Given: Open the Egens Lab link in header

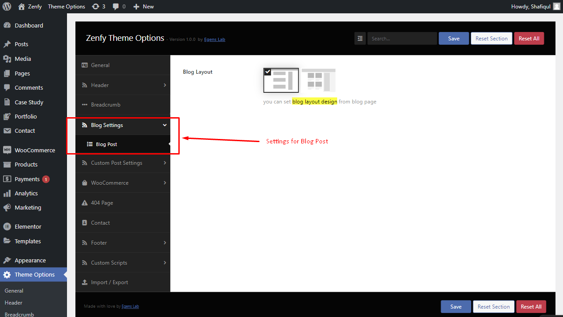Looking at the screenshot, I should (215, 40).
